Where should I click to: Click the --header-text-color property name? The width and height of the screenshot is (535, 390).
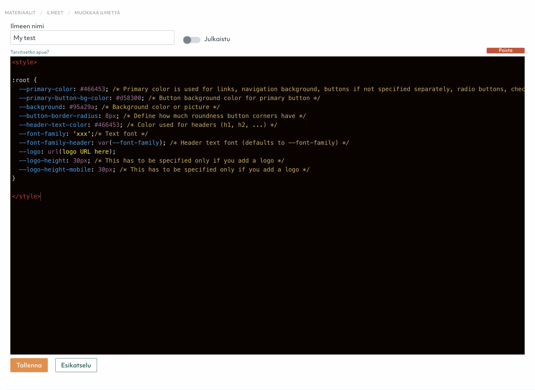point(53,125)
